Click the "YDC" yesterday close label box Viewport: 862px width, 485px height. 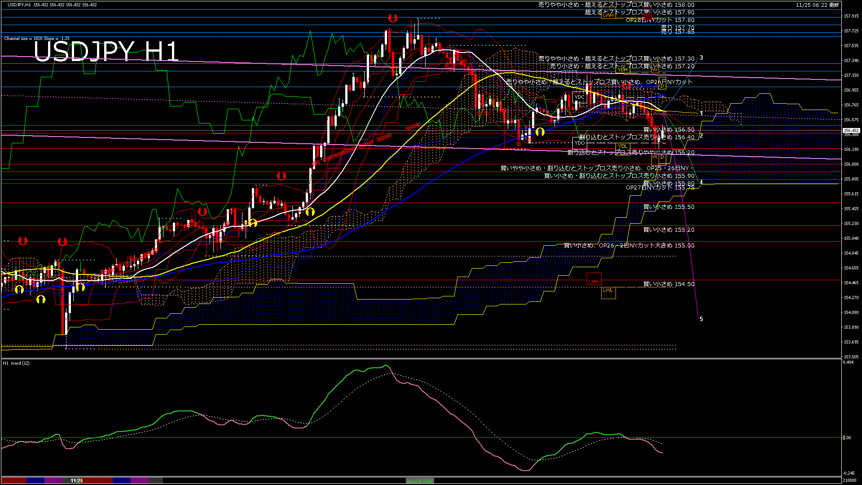pyautogui.click(x=579, y=97)
